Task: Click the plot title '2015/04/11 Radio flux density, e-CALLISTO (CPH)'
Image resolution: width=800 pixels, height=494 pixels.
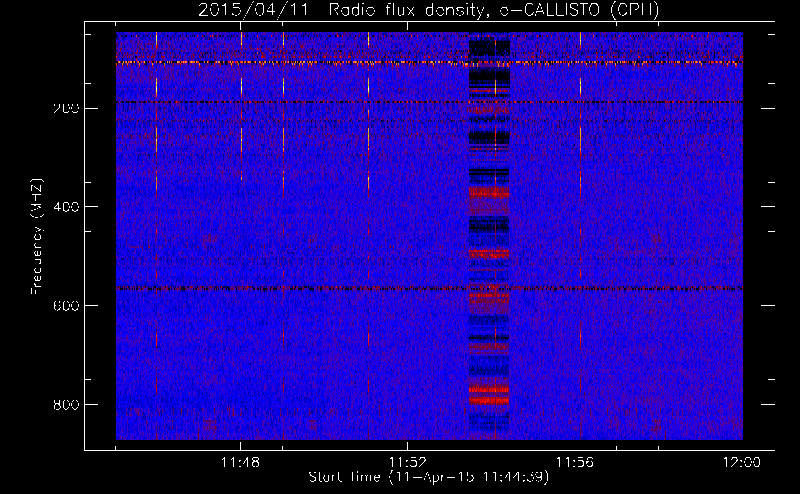Action: pos(429,10)
